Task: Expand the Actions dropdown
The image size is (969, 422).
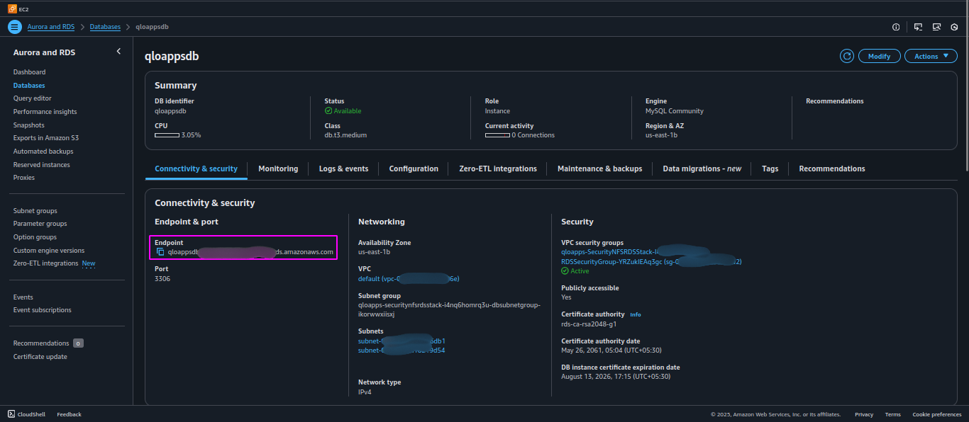Action: pos(931,56)
